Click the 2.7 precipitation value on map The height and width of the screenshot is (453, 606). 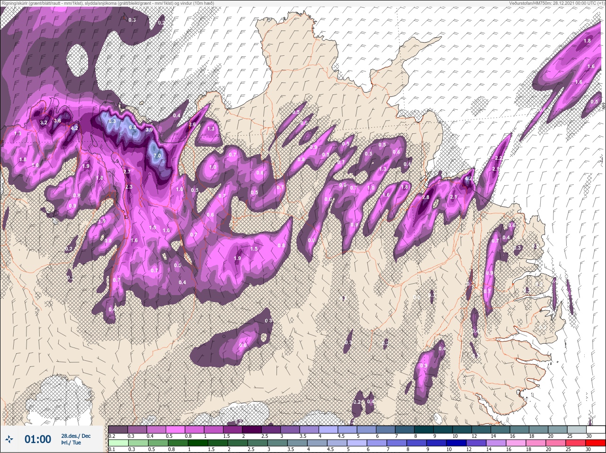127,171
